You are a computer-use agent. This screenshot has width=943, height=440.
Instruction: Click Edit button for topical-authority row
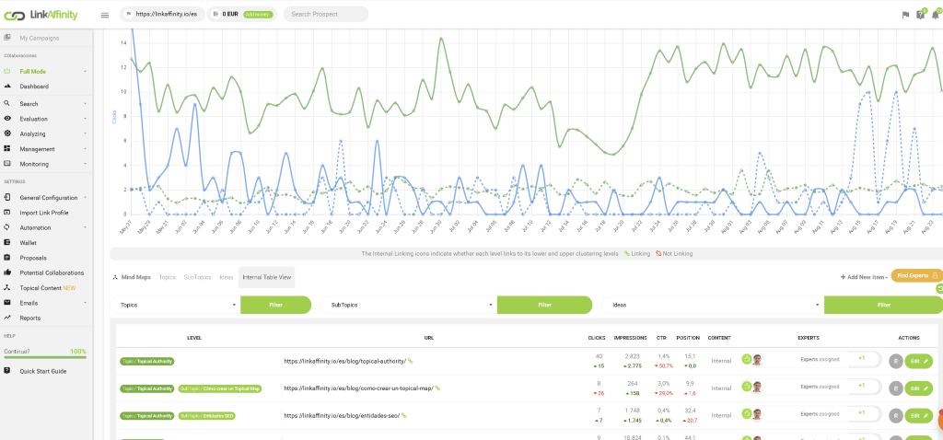(918, 362)
